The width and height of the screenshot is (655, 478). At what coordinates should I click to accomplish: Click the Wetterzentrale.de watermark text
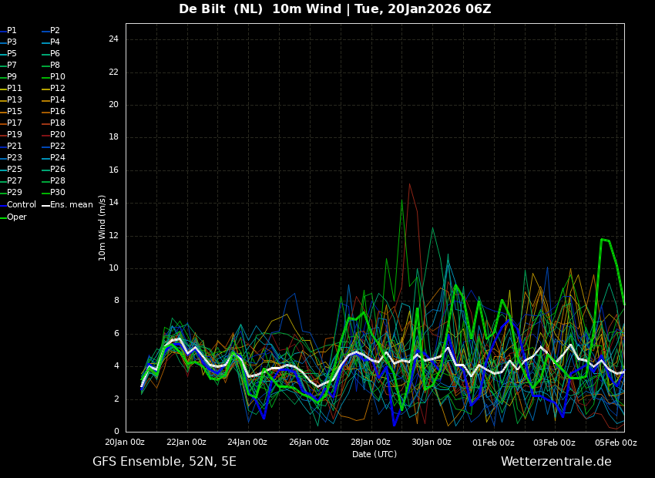coord(556,462)
